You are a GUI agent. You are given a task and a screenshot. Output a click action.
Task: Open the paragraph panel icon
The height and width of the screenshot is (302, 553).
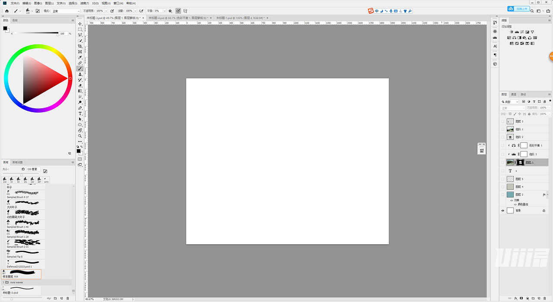click(x=495, y=55)
